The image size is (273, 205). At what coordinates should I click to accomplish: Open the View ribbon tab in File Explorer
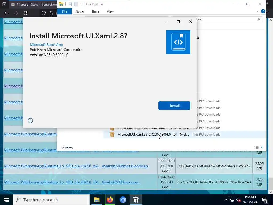pyautogui.click(x=110, y=11)
